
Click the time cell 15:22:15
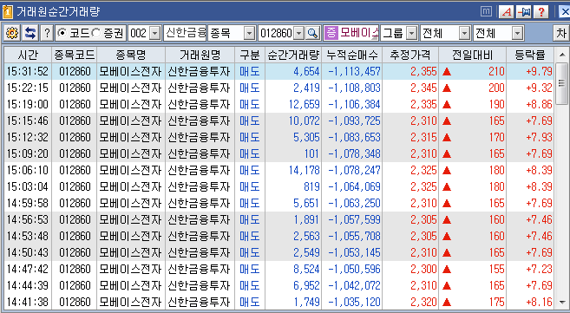(x=28, y=88)
